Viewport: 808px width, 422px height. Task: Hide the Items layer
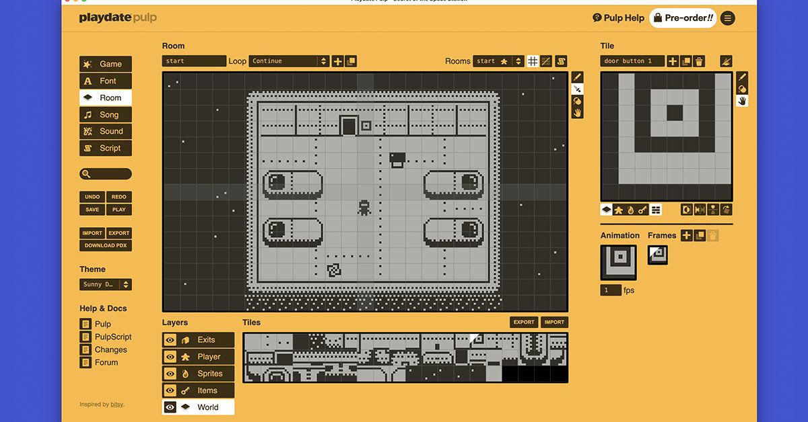click(170, 390)
